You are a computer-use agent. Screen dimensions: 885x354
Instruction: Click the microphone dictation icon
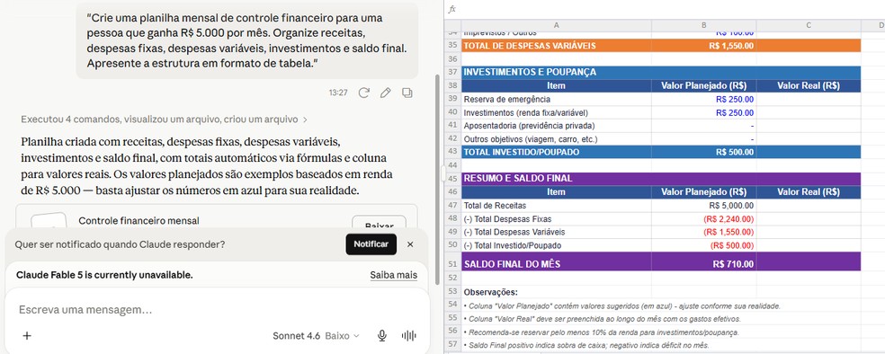(382, 336)
